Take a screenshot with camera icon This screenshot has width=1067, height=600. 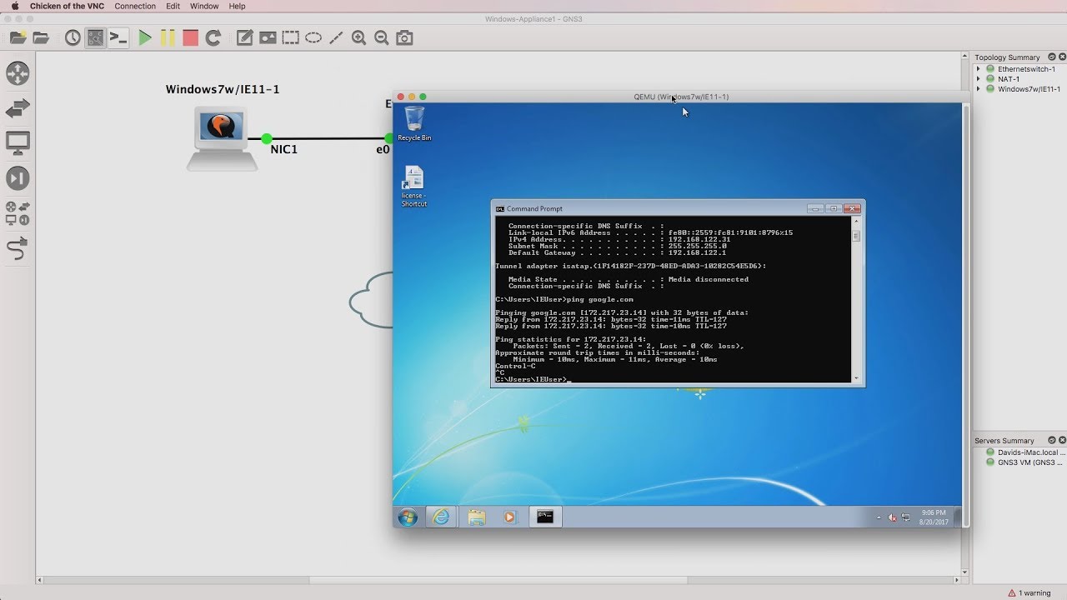coord(404,37)
